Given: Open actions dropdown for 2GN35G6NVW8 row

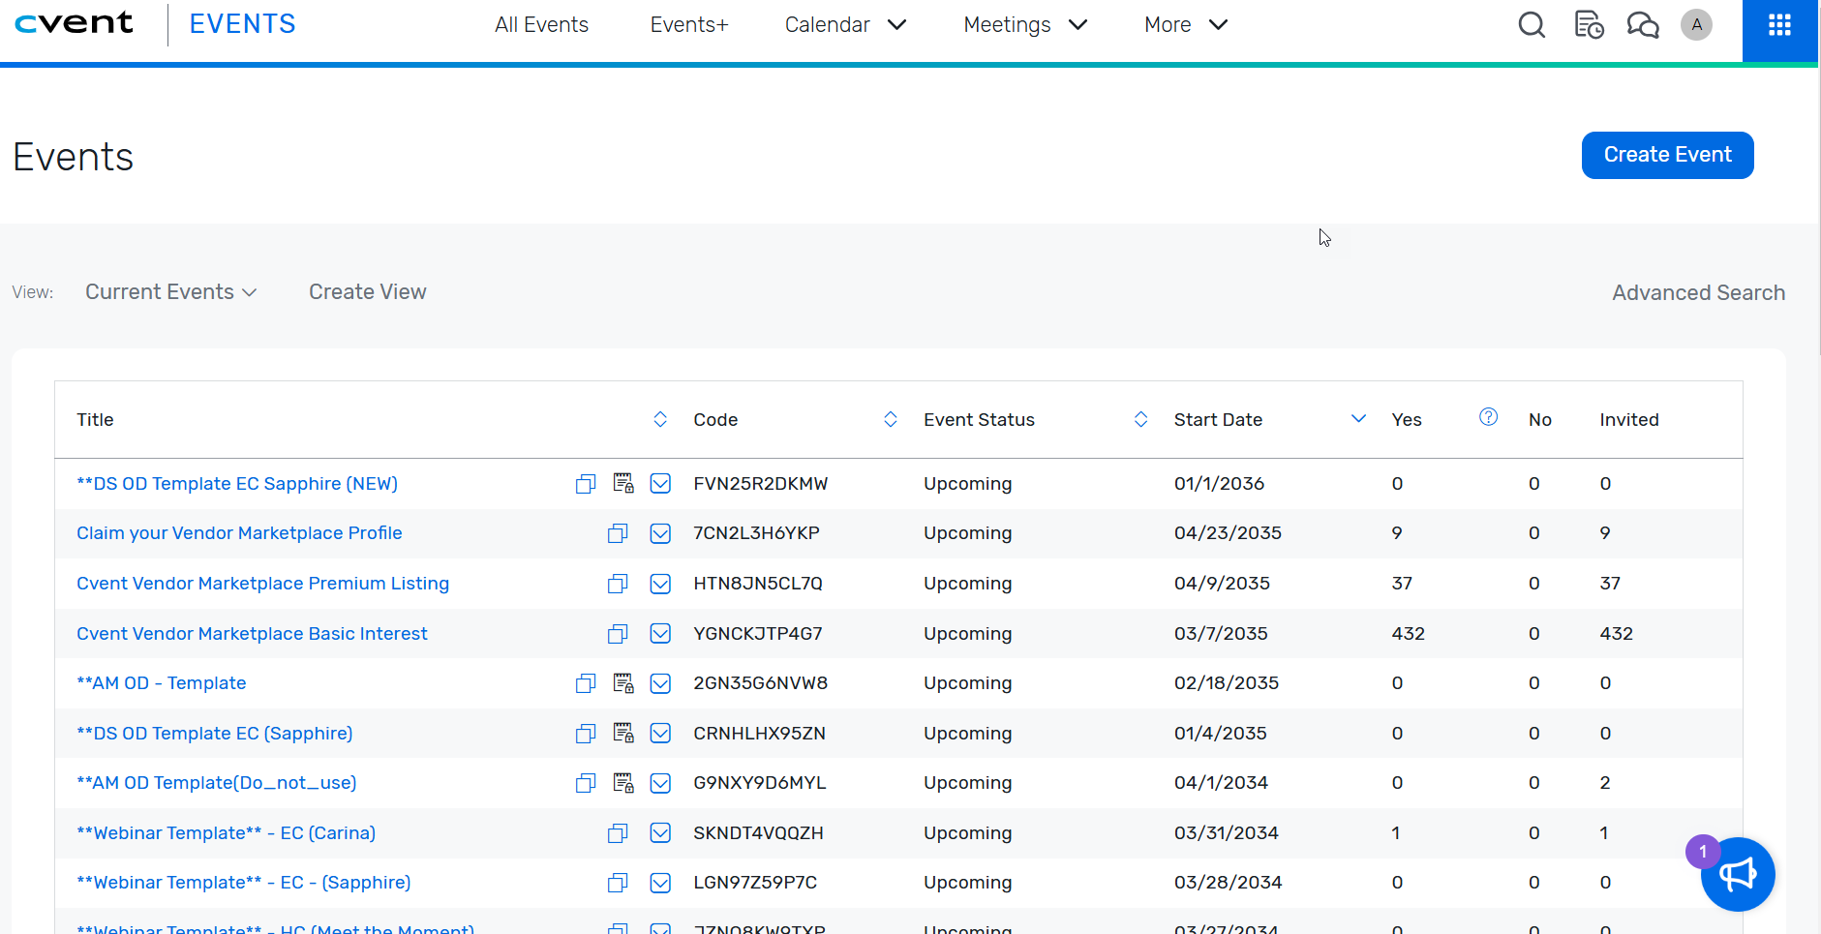Looking at the screenshot, I should tap(660, 683).
